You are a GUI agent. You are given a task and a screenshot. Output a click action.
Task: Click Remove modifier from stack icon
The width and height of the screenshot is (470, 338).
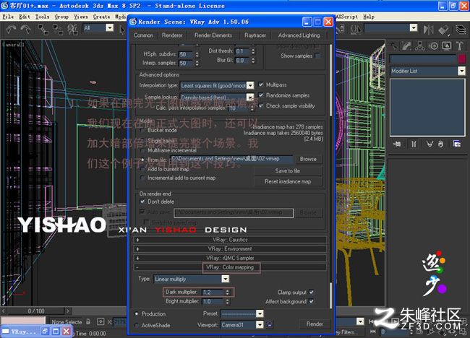[x=440, y=144]
